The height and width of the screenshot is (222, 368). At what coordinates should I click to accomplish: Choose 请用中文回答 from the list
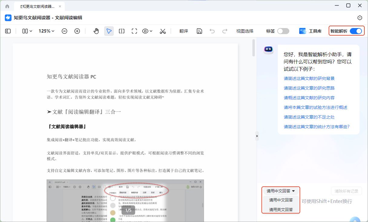click(x=281, y=200)
